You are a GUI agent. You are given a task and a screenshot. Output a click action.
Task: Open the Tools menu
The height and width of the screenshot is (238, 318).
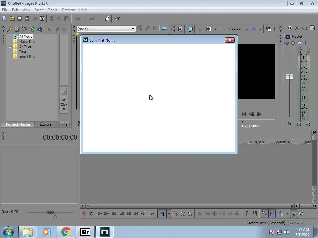pos(52,10)
